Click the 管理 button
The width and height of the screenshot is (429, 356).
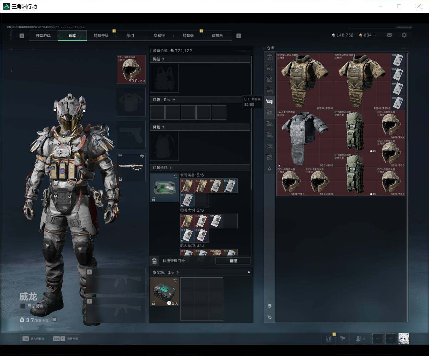233,261
